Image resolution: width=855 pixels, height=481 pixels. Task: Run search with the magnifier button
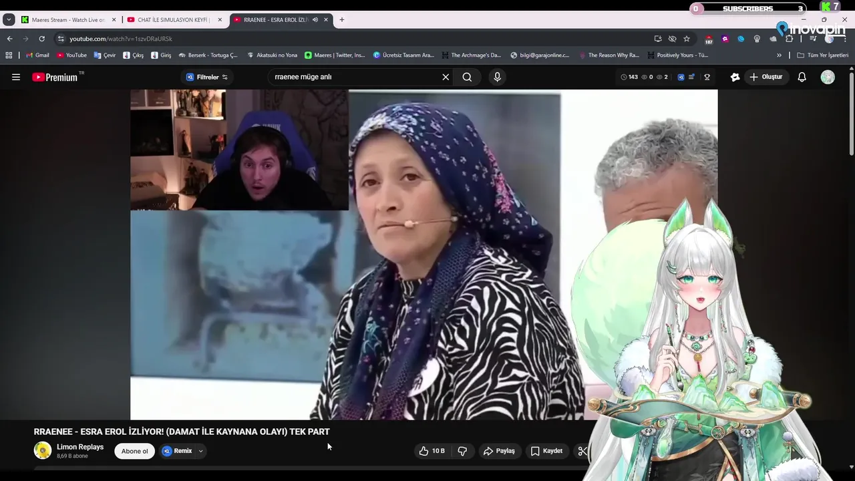click(x=467, y=77)
